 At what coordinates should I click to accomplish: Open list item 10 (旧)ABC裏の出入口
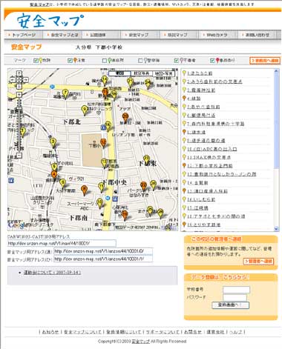[211, 149]
